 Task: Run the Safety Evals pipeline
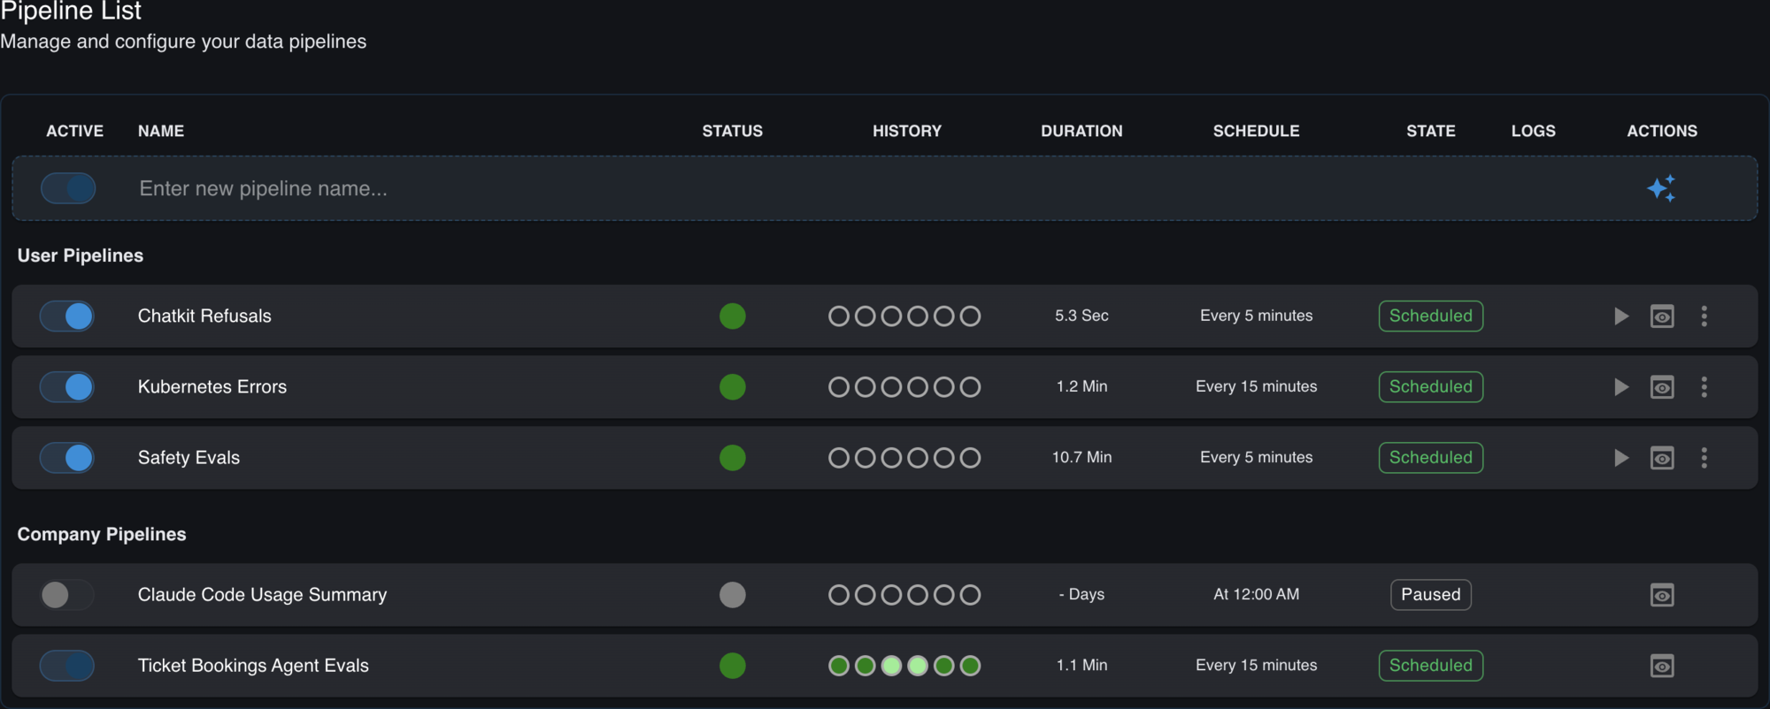[1620, 458]
